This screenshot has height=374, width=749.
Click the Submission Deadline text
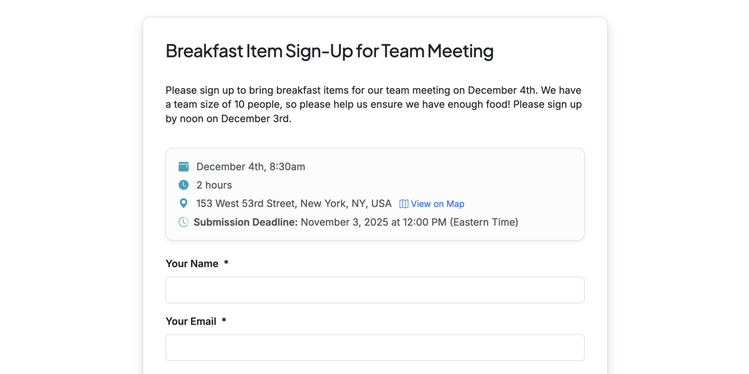coord(245,222)
